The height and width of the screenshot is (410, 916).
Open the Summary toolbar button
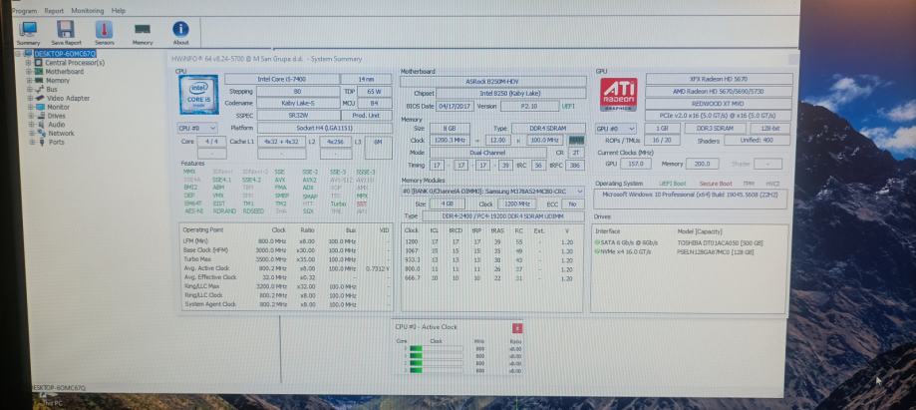click(28, 33)
